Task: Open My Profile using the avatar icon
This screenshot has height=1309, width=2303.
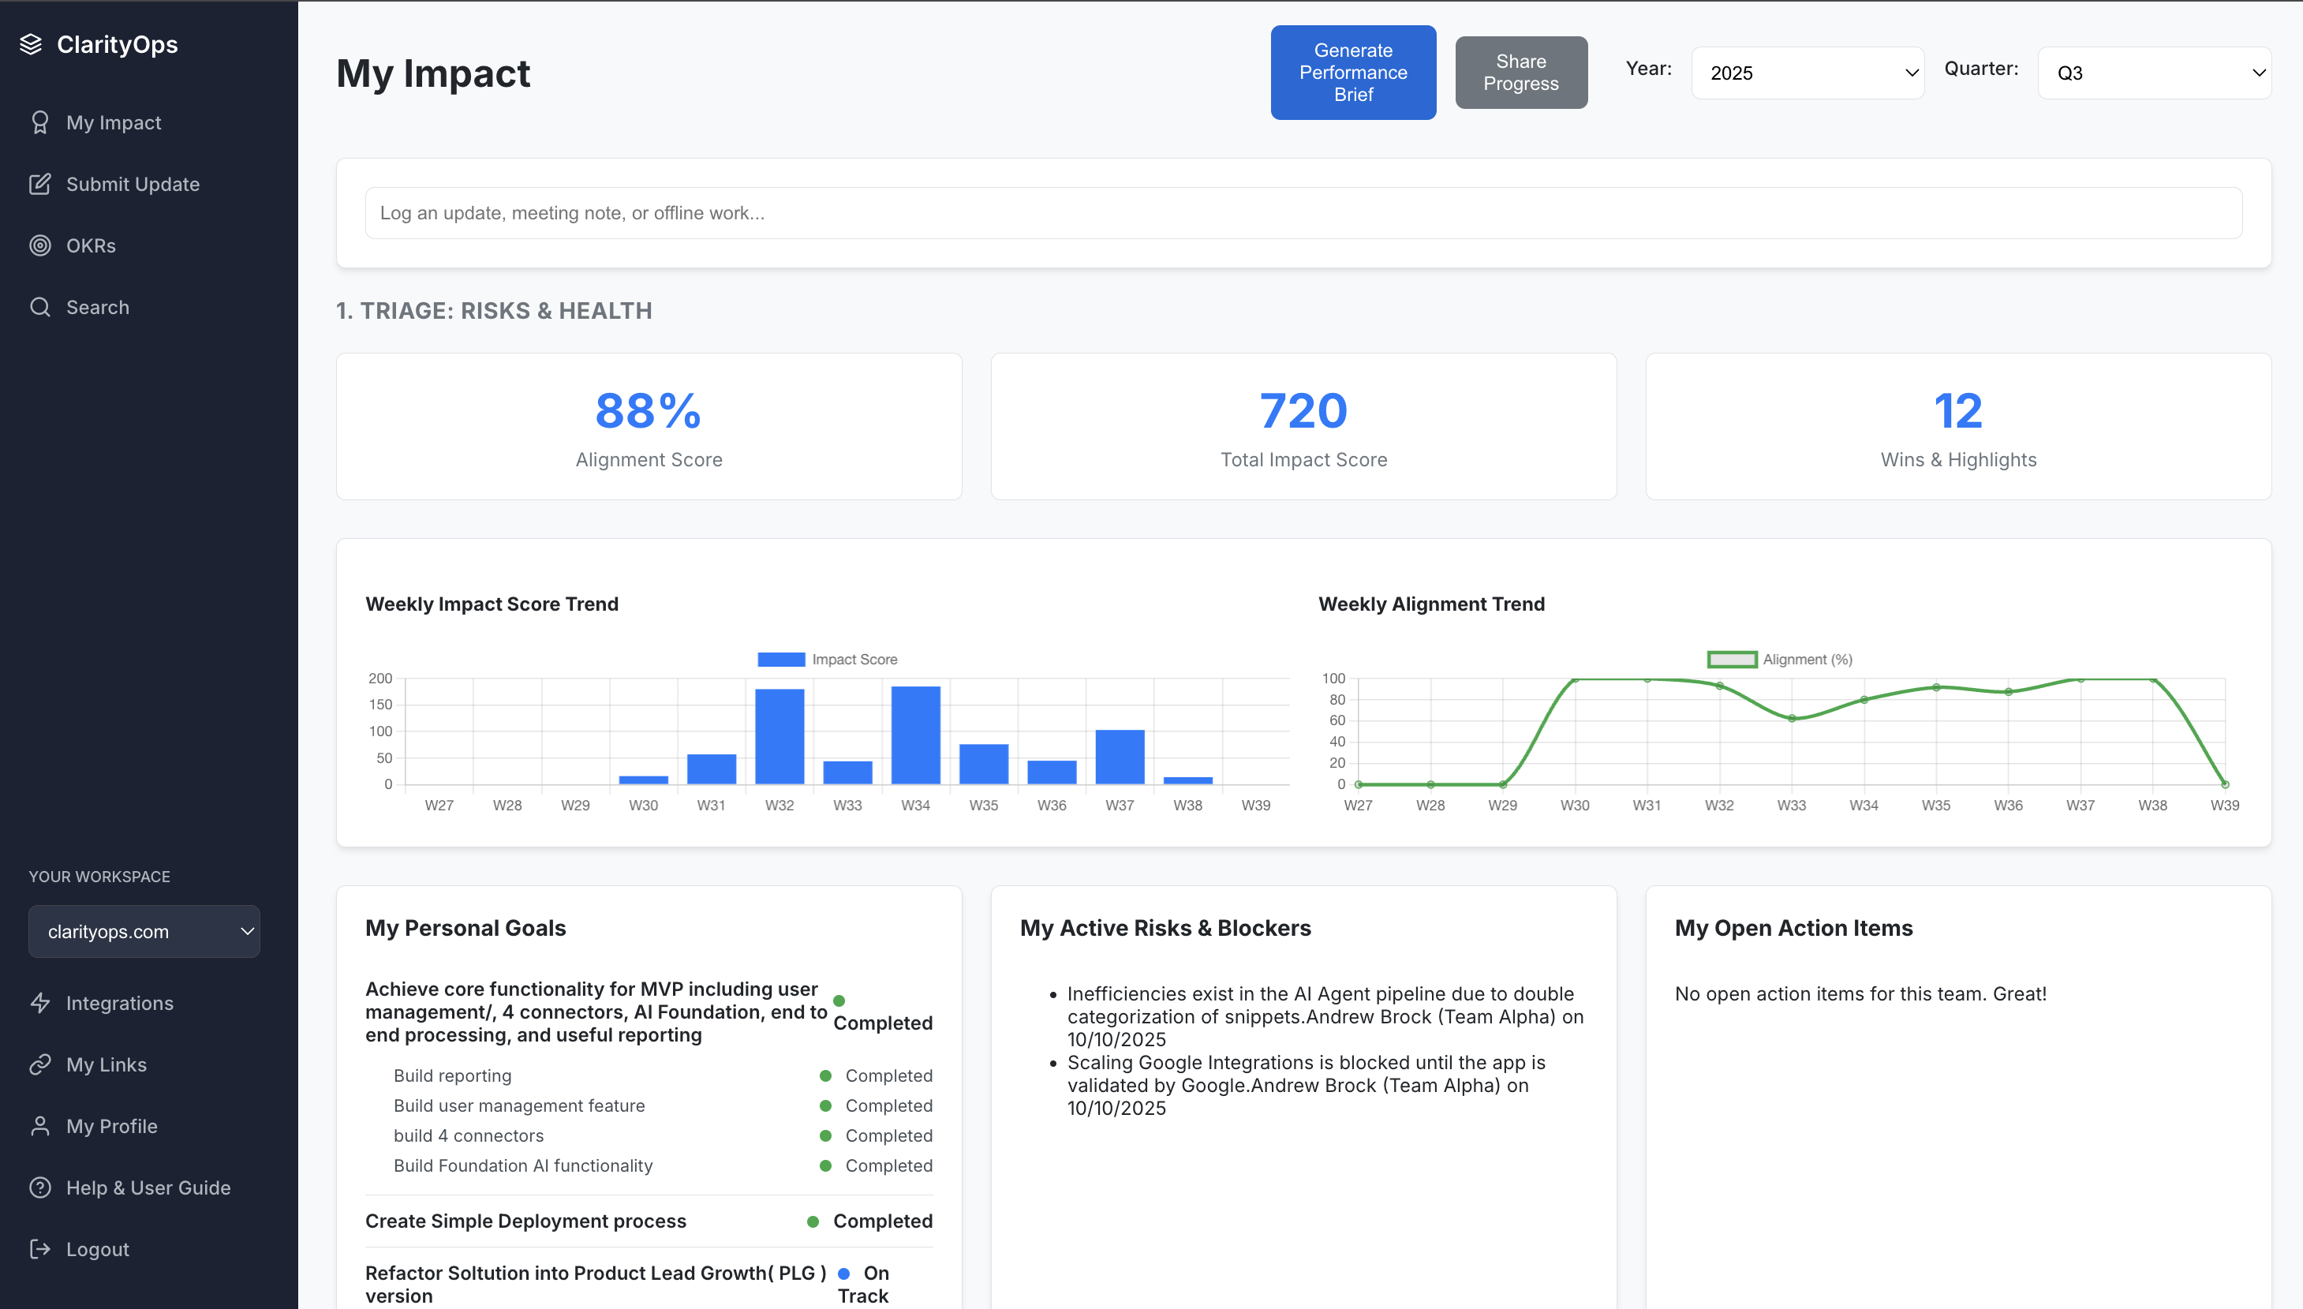Action: pyautogui.click(x=40, y=1126)
